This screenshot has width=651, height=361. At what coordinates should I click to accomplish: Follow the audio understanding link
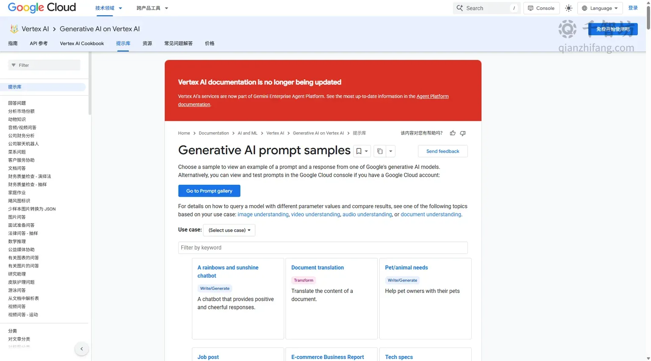coord(367,214)
